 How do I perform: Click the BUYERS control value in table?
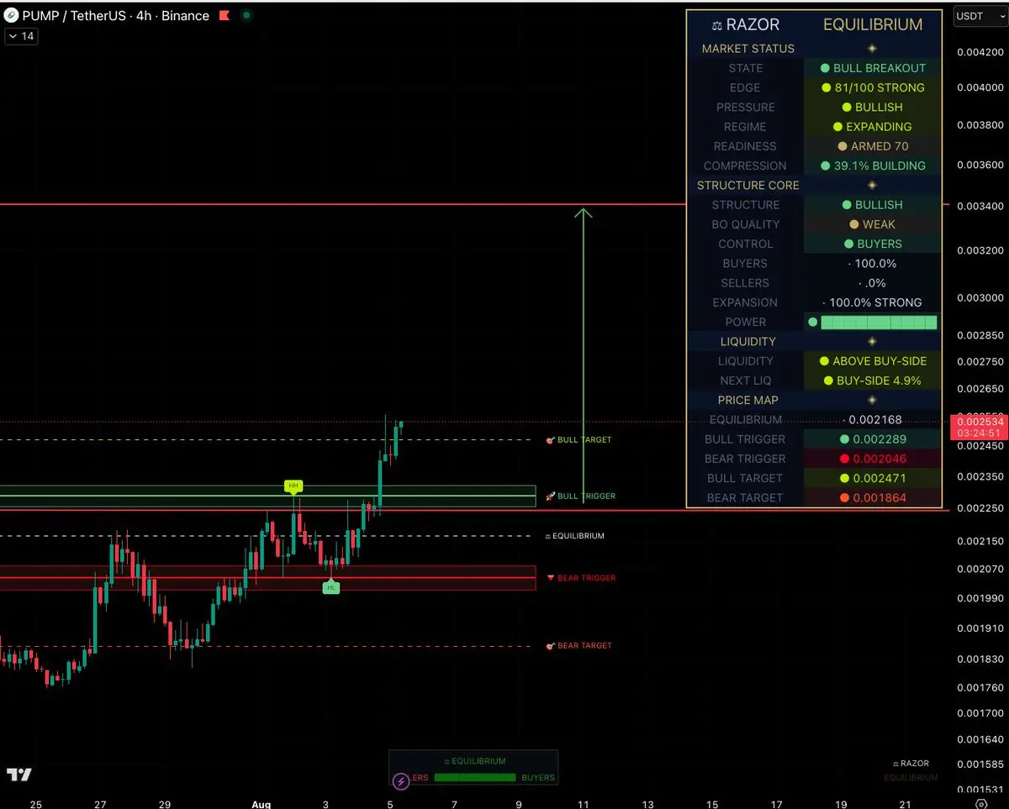tap(873, 244)
